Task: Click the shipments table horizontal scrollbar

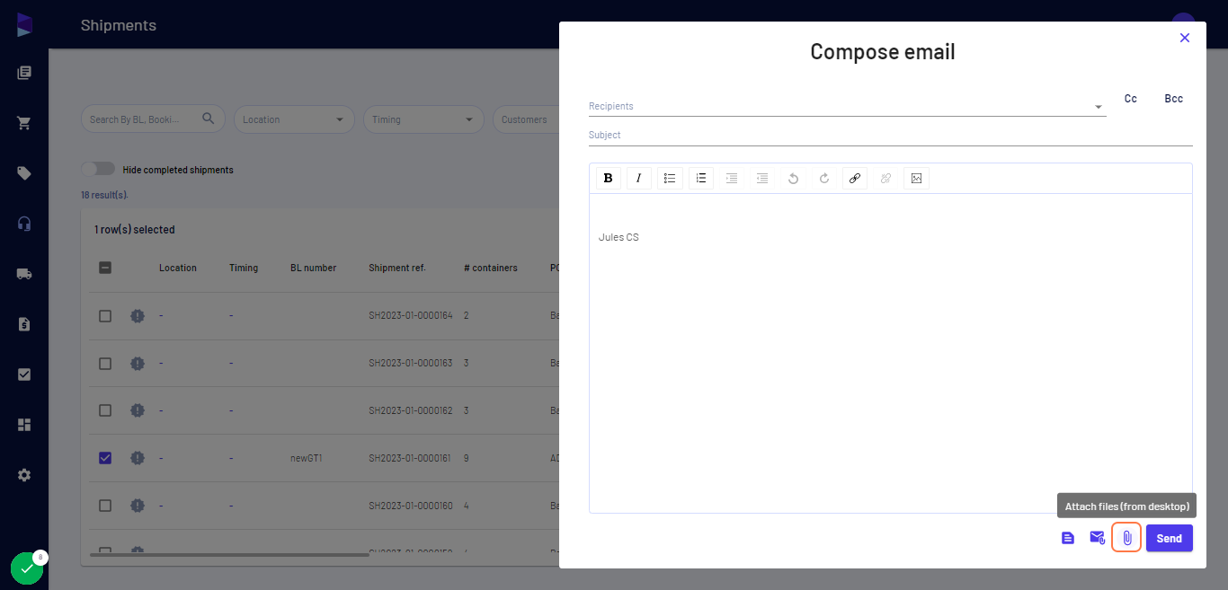Action: pos(231,555)
